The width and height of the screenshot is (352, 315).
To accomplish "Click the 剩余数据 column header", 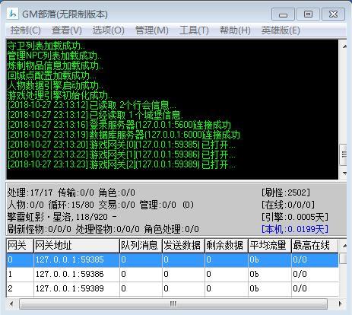I will 227,245.
